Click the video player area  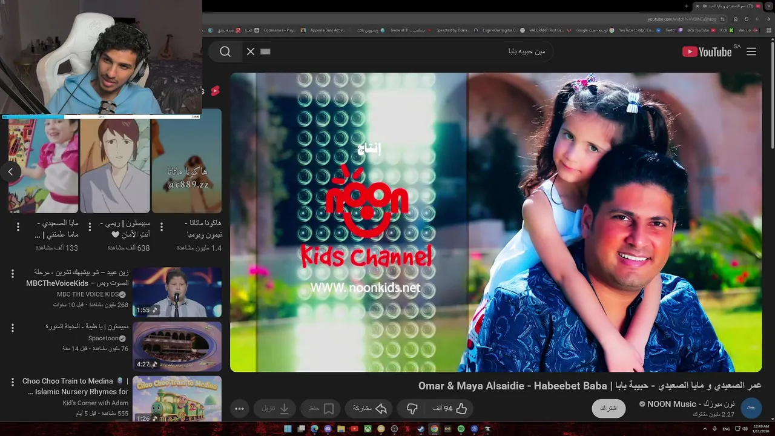pos(496,222)
